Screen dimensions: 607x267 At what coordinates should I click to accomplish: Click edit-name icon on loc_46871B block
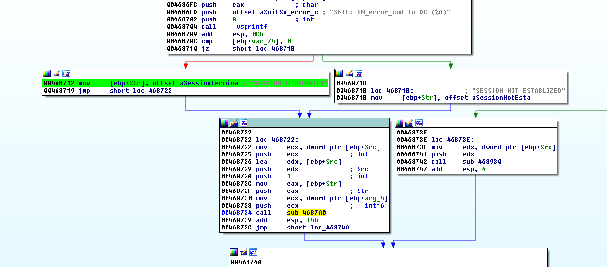pyautogui.click(x=349, y=74)
